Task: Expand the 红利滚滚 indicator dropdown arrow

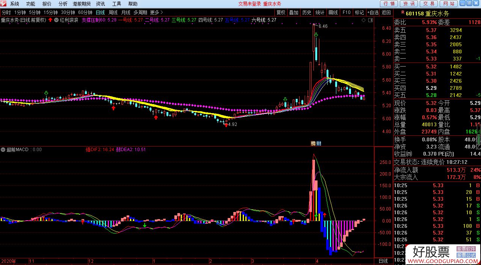Action: (x=56, y=20)
